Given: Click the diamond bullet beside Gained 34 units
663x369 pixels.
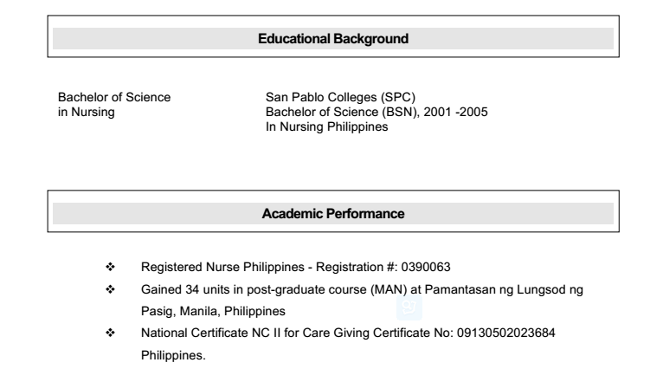Looking at the screenshot, I should coord(108,288).
